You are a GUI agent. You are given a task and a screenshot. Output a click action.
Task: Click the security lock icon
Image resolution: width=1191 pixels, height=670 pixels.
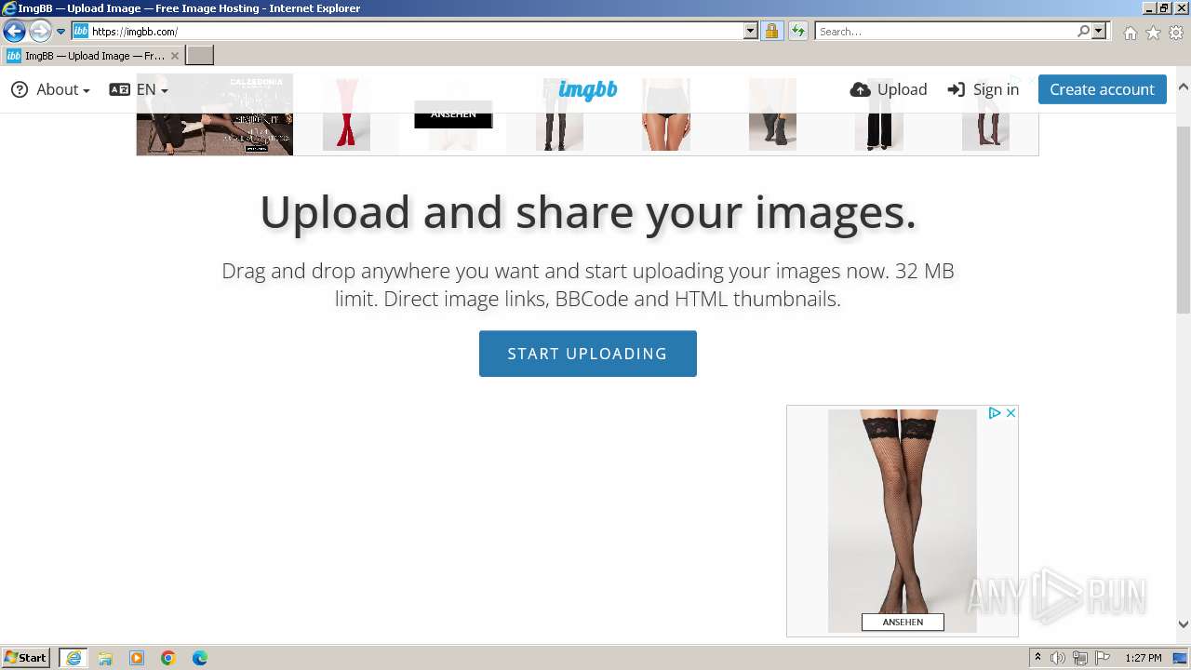[x=771, y=32]
